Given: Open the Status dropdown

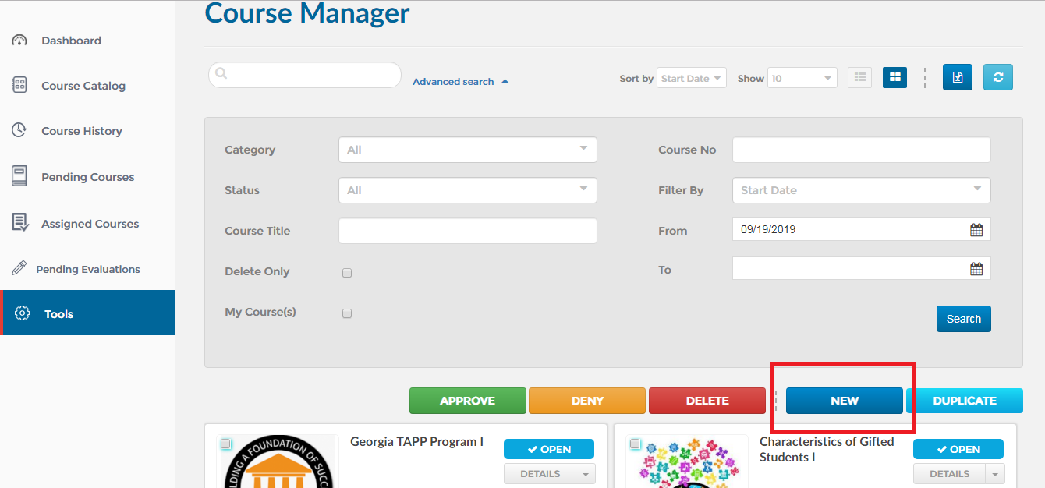Looking at the screenshot, I should (x=468, y=190).
